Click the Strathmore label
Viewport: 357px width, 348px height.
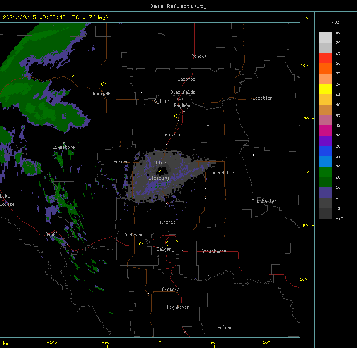click(214, 251)
